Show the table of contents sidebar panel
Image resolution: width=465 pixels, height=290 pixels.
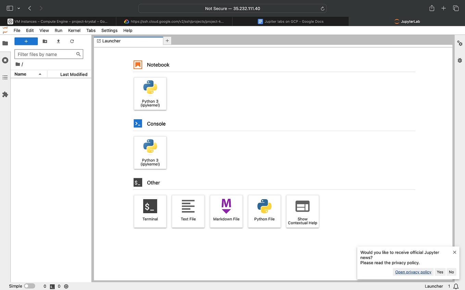(x=5, y=77)
